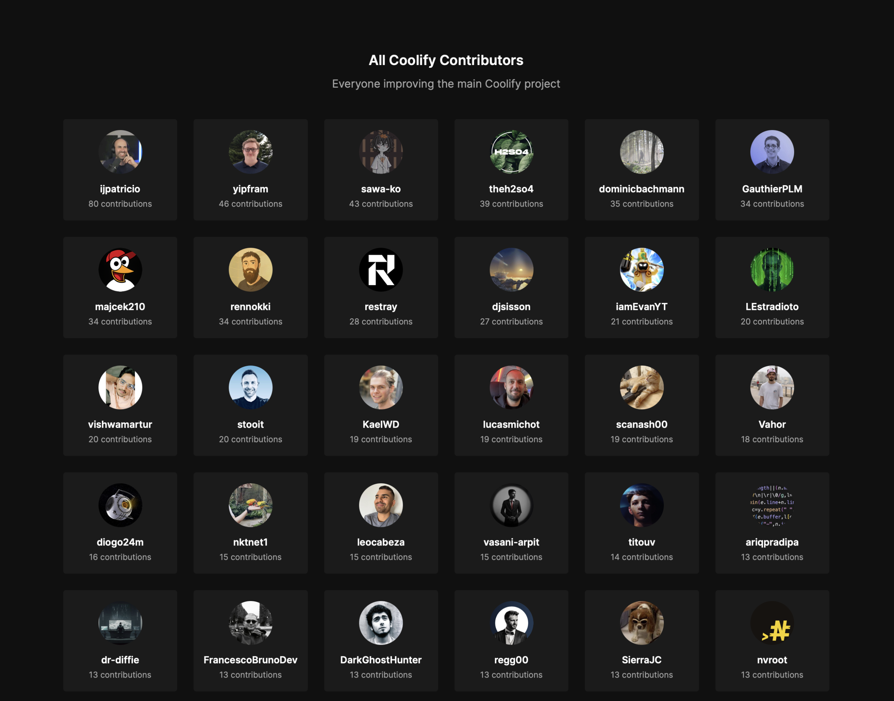Click majcek210 penguin avatar
This screenshot has width=894, height=701.
(120, 270)
